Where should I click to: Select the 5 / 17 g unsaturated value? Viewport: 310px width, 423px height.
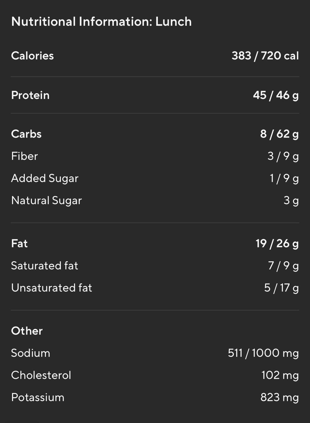click(x=282, y=288)
